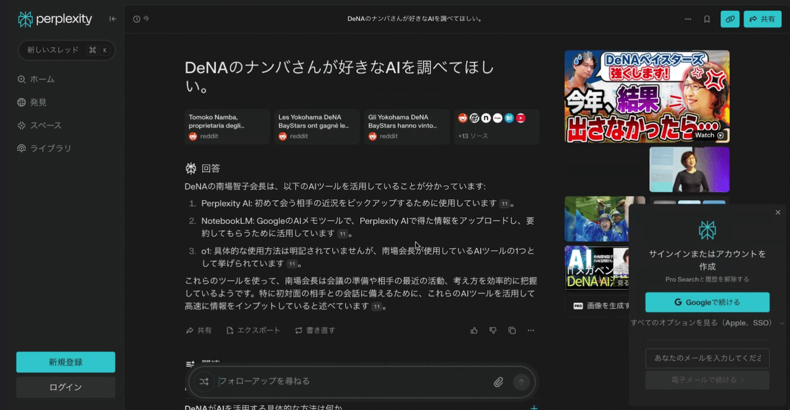This screenshot has width=790, height=410.
Task: Click the ログイン login button
Action: coord(66,387)
